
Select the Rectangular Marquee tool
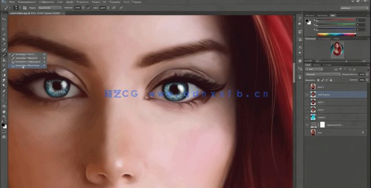4,24
